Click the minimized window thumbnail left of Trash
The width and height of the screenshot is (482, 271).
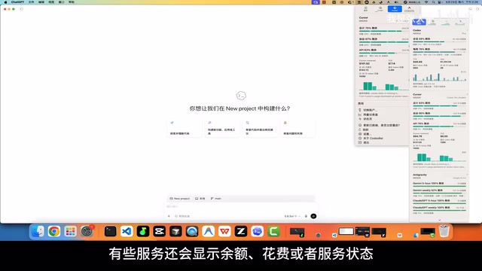pyautogui.click(x=428, y=233)
